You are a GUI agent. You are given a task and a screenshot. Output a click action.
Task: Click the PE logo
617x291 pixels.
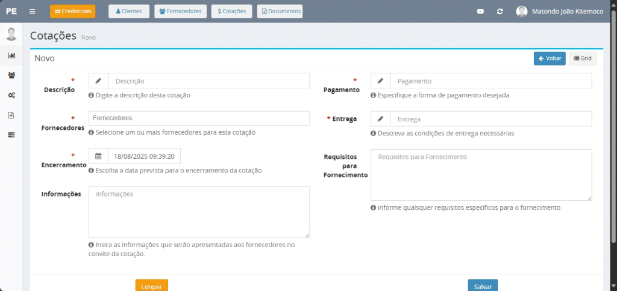pos(11,11)
